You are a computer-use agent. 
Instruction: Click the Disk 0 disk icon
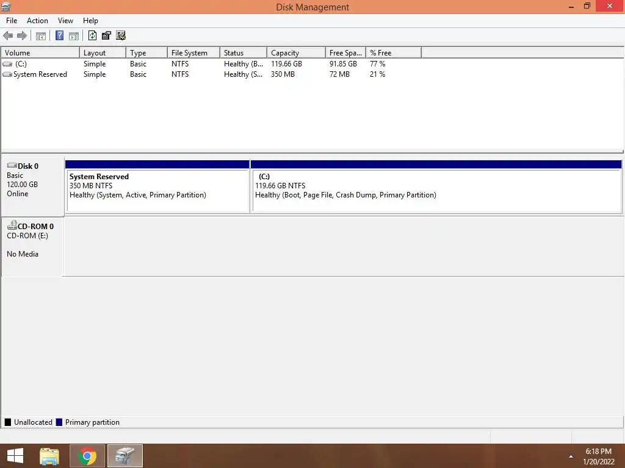click(12, 165)
